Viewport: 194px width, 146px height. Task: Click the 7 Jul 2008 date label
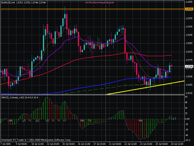(6, 144)
